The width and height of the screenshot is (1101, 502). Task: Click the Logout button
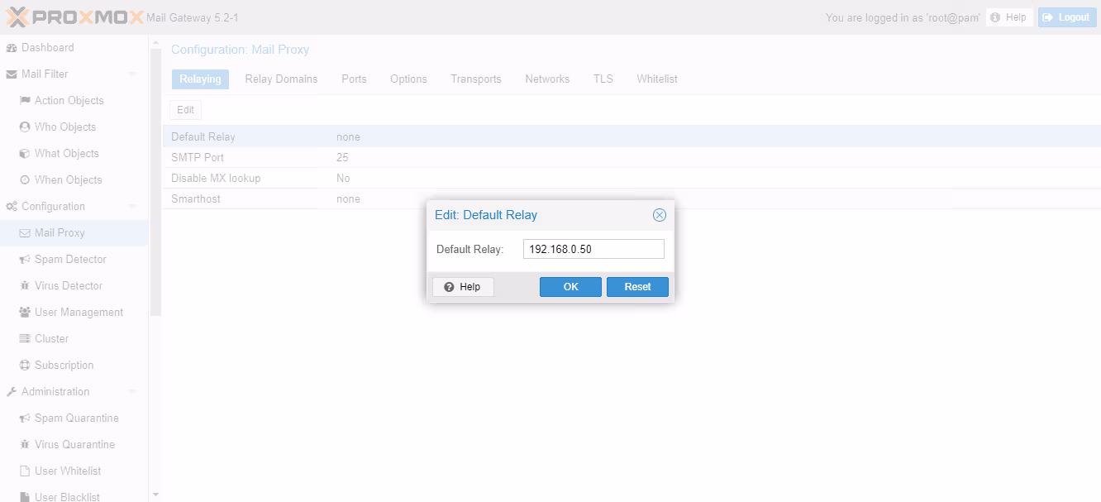pos(1066,17)
